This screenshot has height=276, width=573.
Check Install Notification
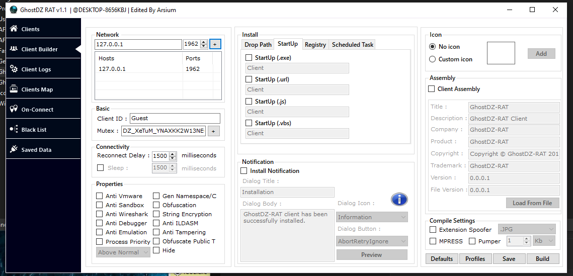pyautogui.click(x=244, y=171)
